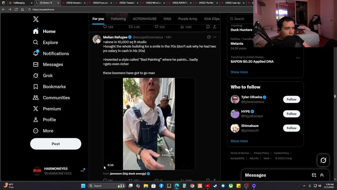Viewport: 337px width, 190px height.
Task: Show hidden tray icons chevron
Action: click(304, 186)
